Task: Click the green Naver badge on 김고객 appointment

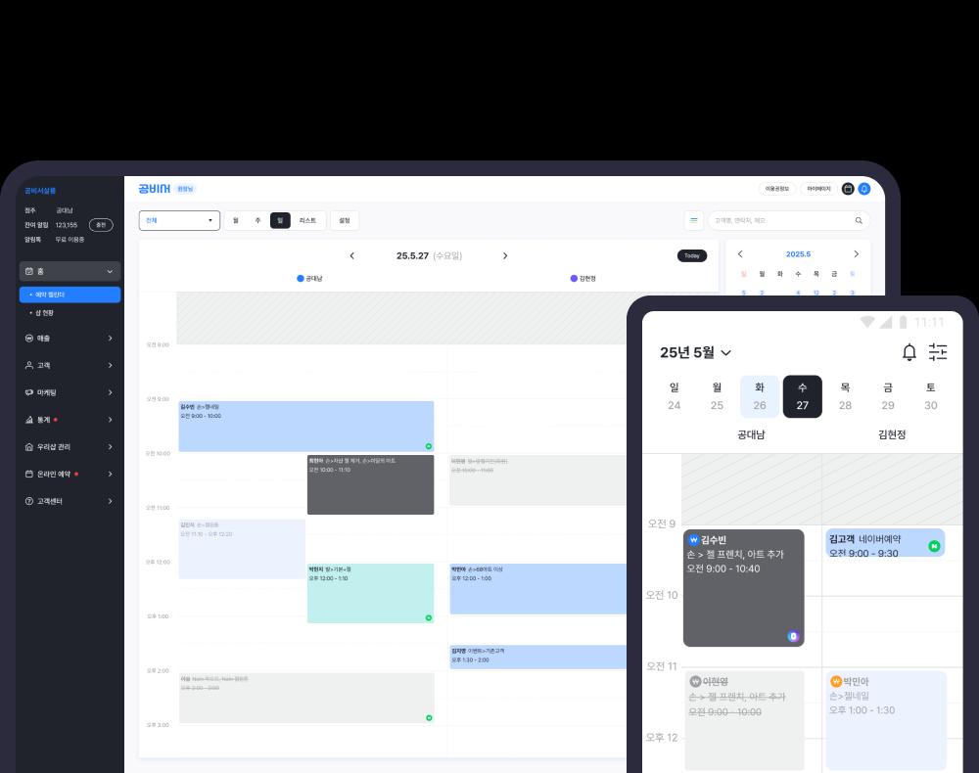Action: 934,546
